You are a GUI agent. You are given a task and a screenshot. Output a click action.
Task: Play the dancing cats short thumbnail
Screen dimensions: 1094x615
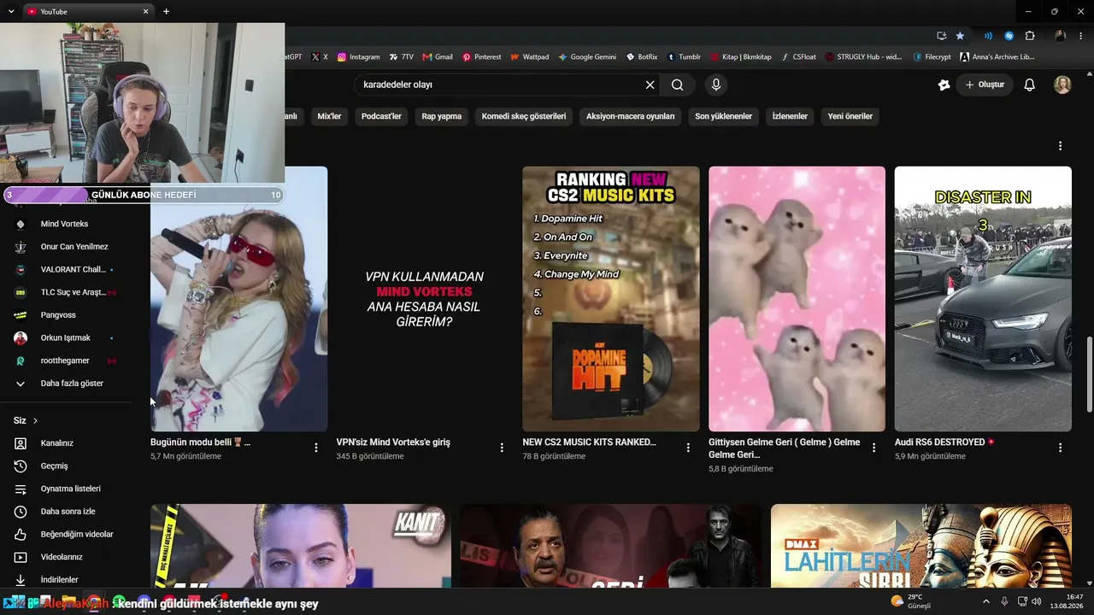click(797, 299)
